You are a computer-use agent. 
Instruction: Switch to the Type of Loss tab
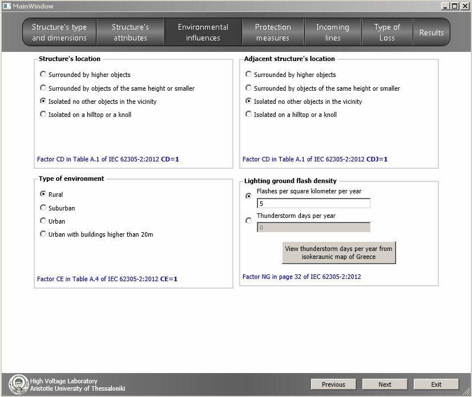(387, 32)
